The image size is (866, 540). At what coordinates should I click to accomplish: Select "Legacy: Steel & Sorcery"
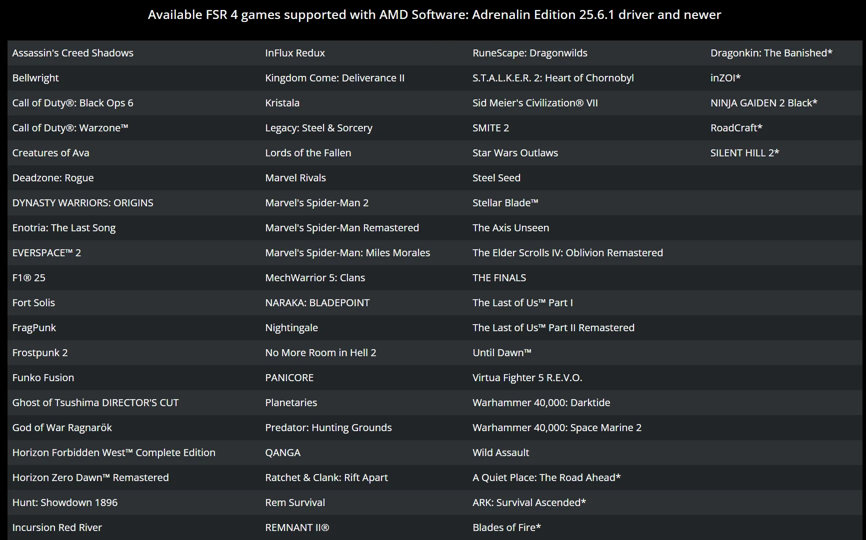coord(319,128)
